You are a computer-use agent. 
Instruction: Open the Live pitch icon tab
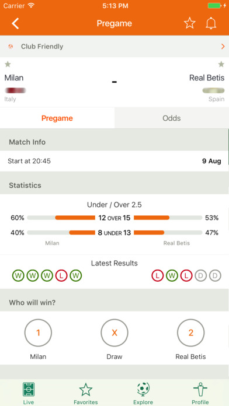pos(28,390)
